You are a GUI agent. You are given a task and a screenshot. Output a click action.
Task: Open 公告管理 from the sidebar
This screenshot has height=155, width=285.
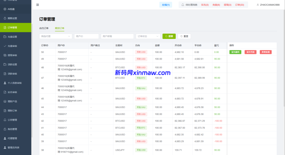pos(16,120)
